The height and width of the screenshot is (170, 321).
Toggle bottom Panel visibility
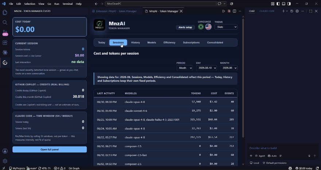(283, 4)
